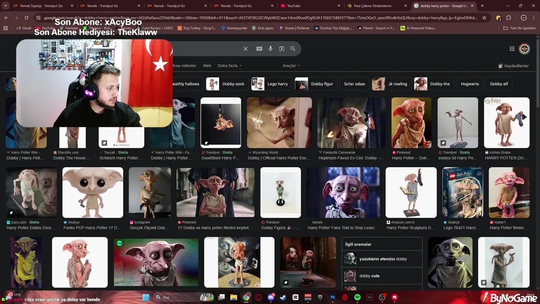Click the site info icon in address bar

(38, 18)
